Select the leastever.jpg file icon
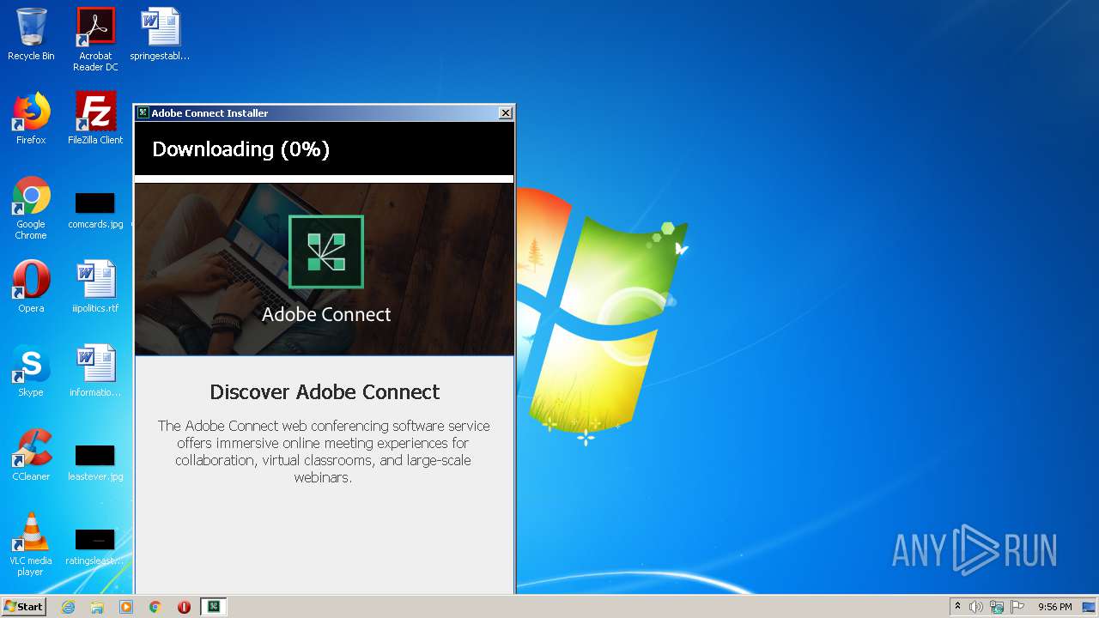 pyautogui.click(x=95, y=463)
